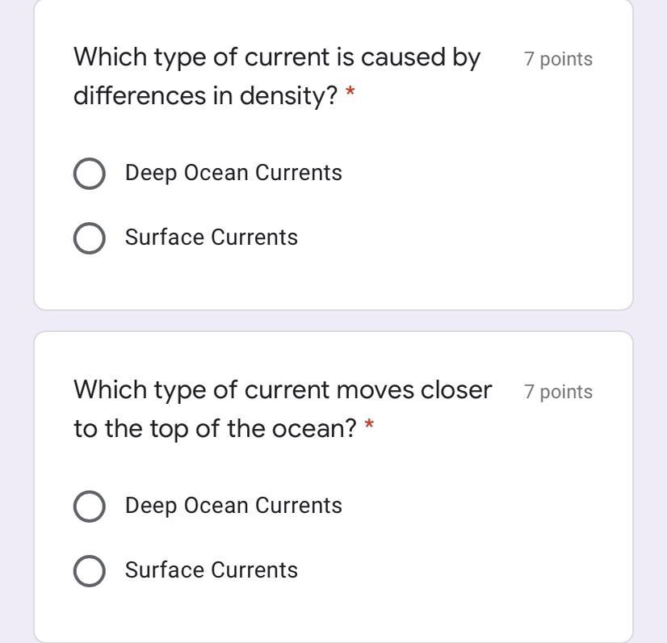Click 'Deep Ocean Currents' text under top-of-ocean question
667x643 pixels.
point(233,506)
